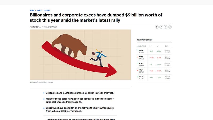Share article using the email icon
The height and width of the screenshot is (120, 213).
[x=165, y=27]
